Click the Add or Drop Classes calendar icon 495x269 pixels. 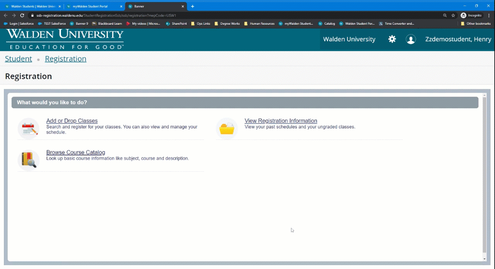coord(29,128)
